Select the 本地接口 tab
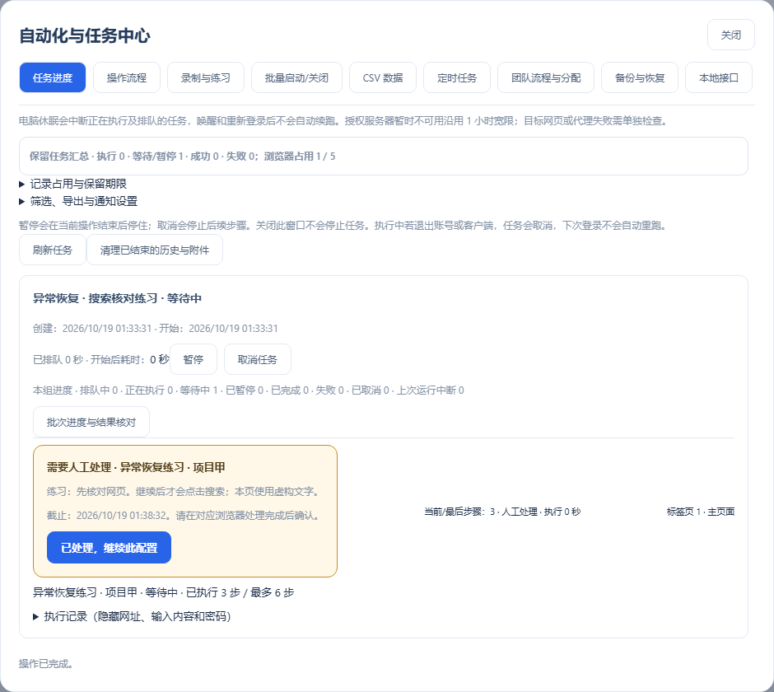Viewport: 774px width, 692px height. (x=719, y=77)
